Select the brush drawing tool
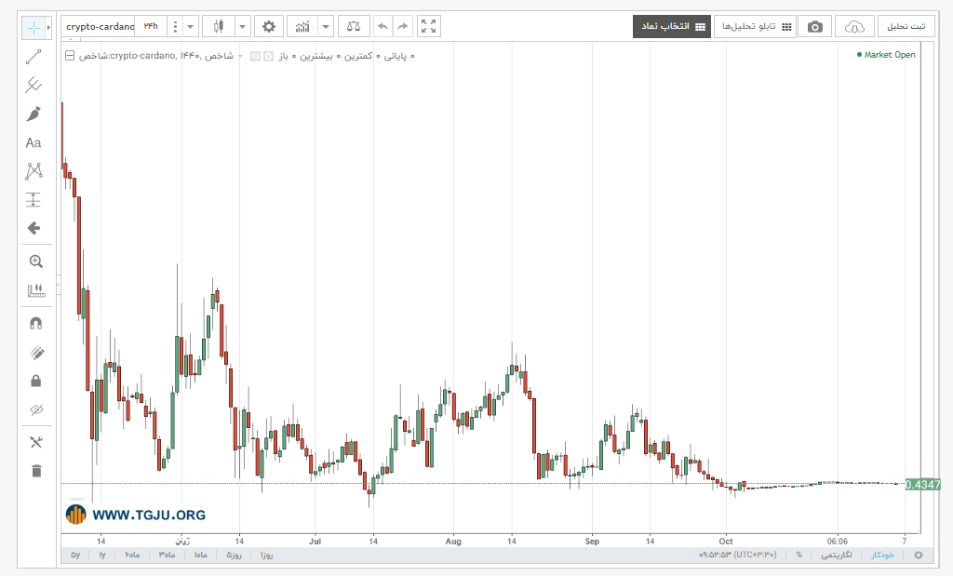 [x=34, y=114]
